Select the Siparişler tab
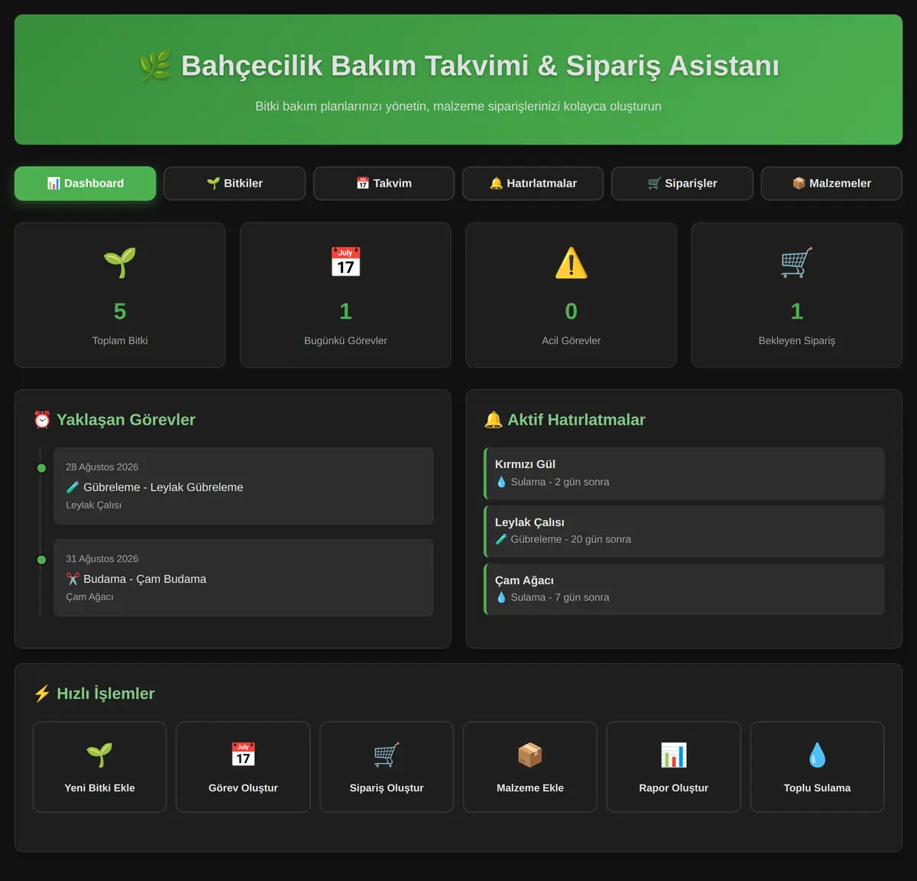This screenshot has height=881, width=917. click(682, 184)
